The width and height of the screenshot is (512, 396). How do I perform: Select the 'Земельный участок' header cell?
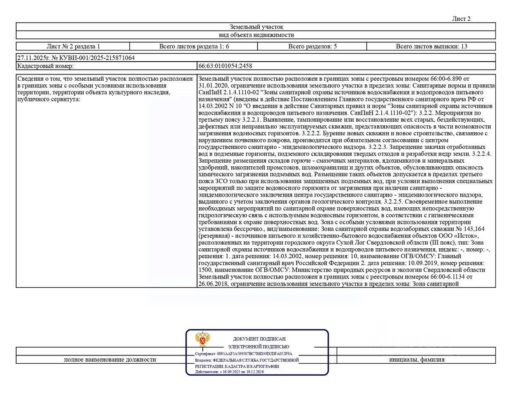(256, 27)
